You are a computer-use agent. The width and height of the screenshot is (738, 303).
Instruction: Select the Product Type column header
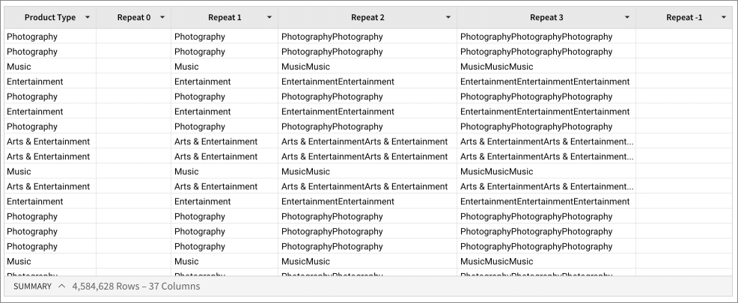click(49, 17)
